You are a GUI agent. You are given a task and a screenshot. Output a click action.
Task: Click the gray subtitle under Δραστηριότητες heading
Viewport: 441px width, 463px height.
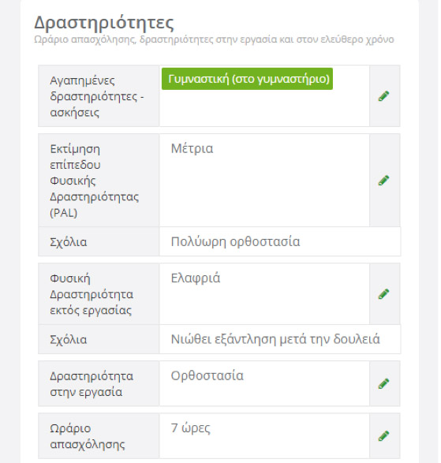[214, 39]
